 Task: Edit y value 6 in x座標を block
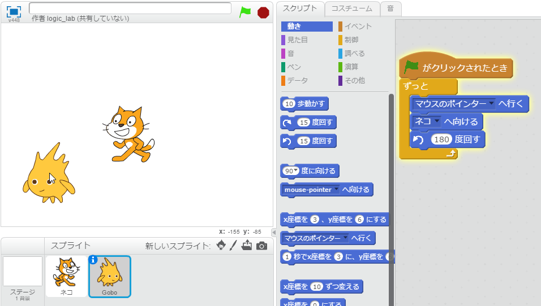(x=359, y=219)
